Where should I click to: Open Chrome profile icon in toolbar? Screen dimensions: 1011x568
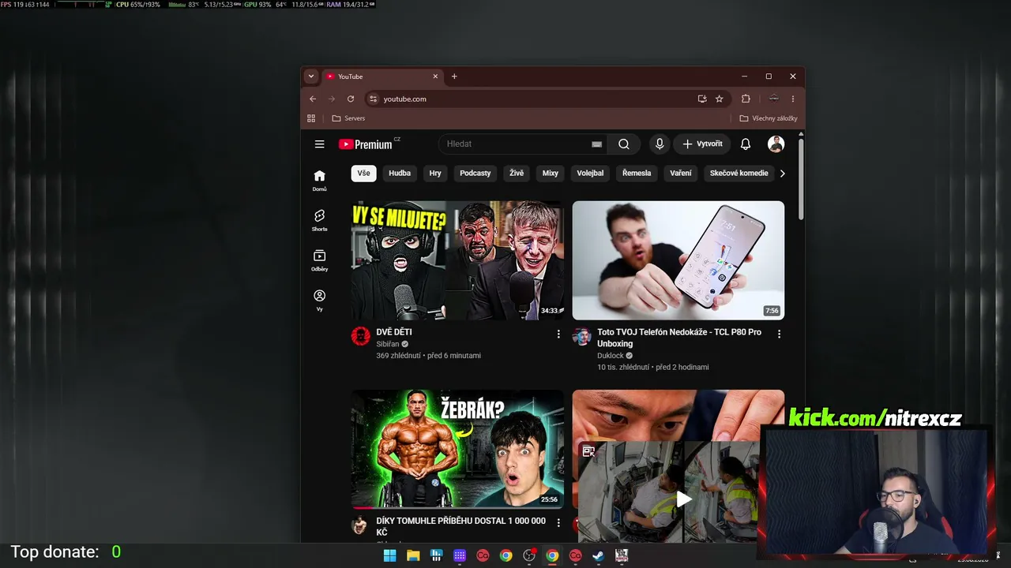tap(774, 99)
